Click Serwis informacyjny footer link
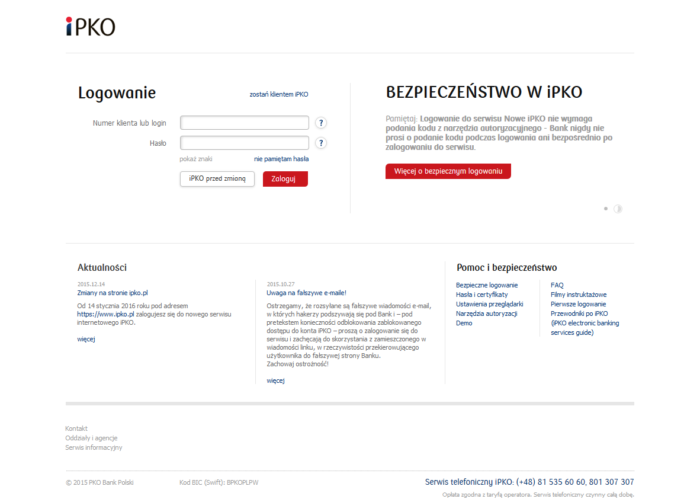Viewport: 700px width, 499px height. coord(94,447)
